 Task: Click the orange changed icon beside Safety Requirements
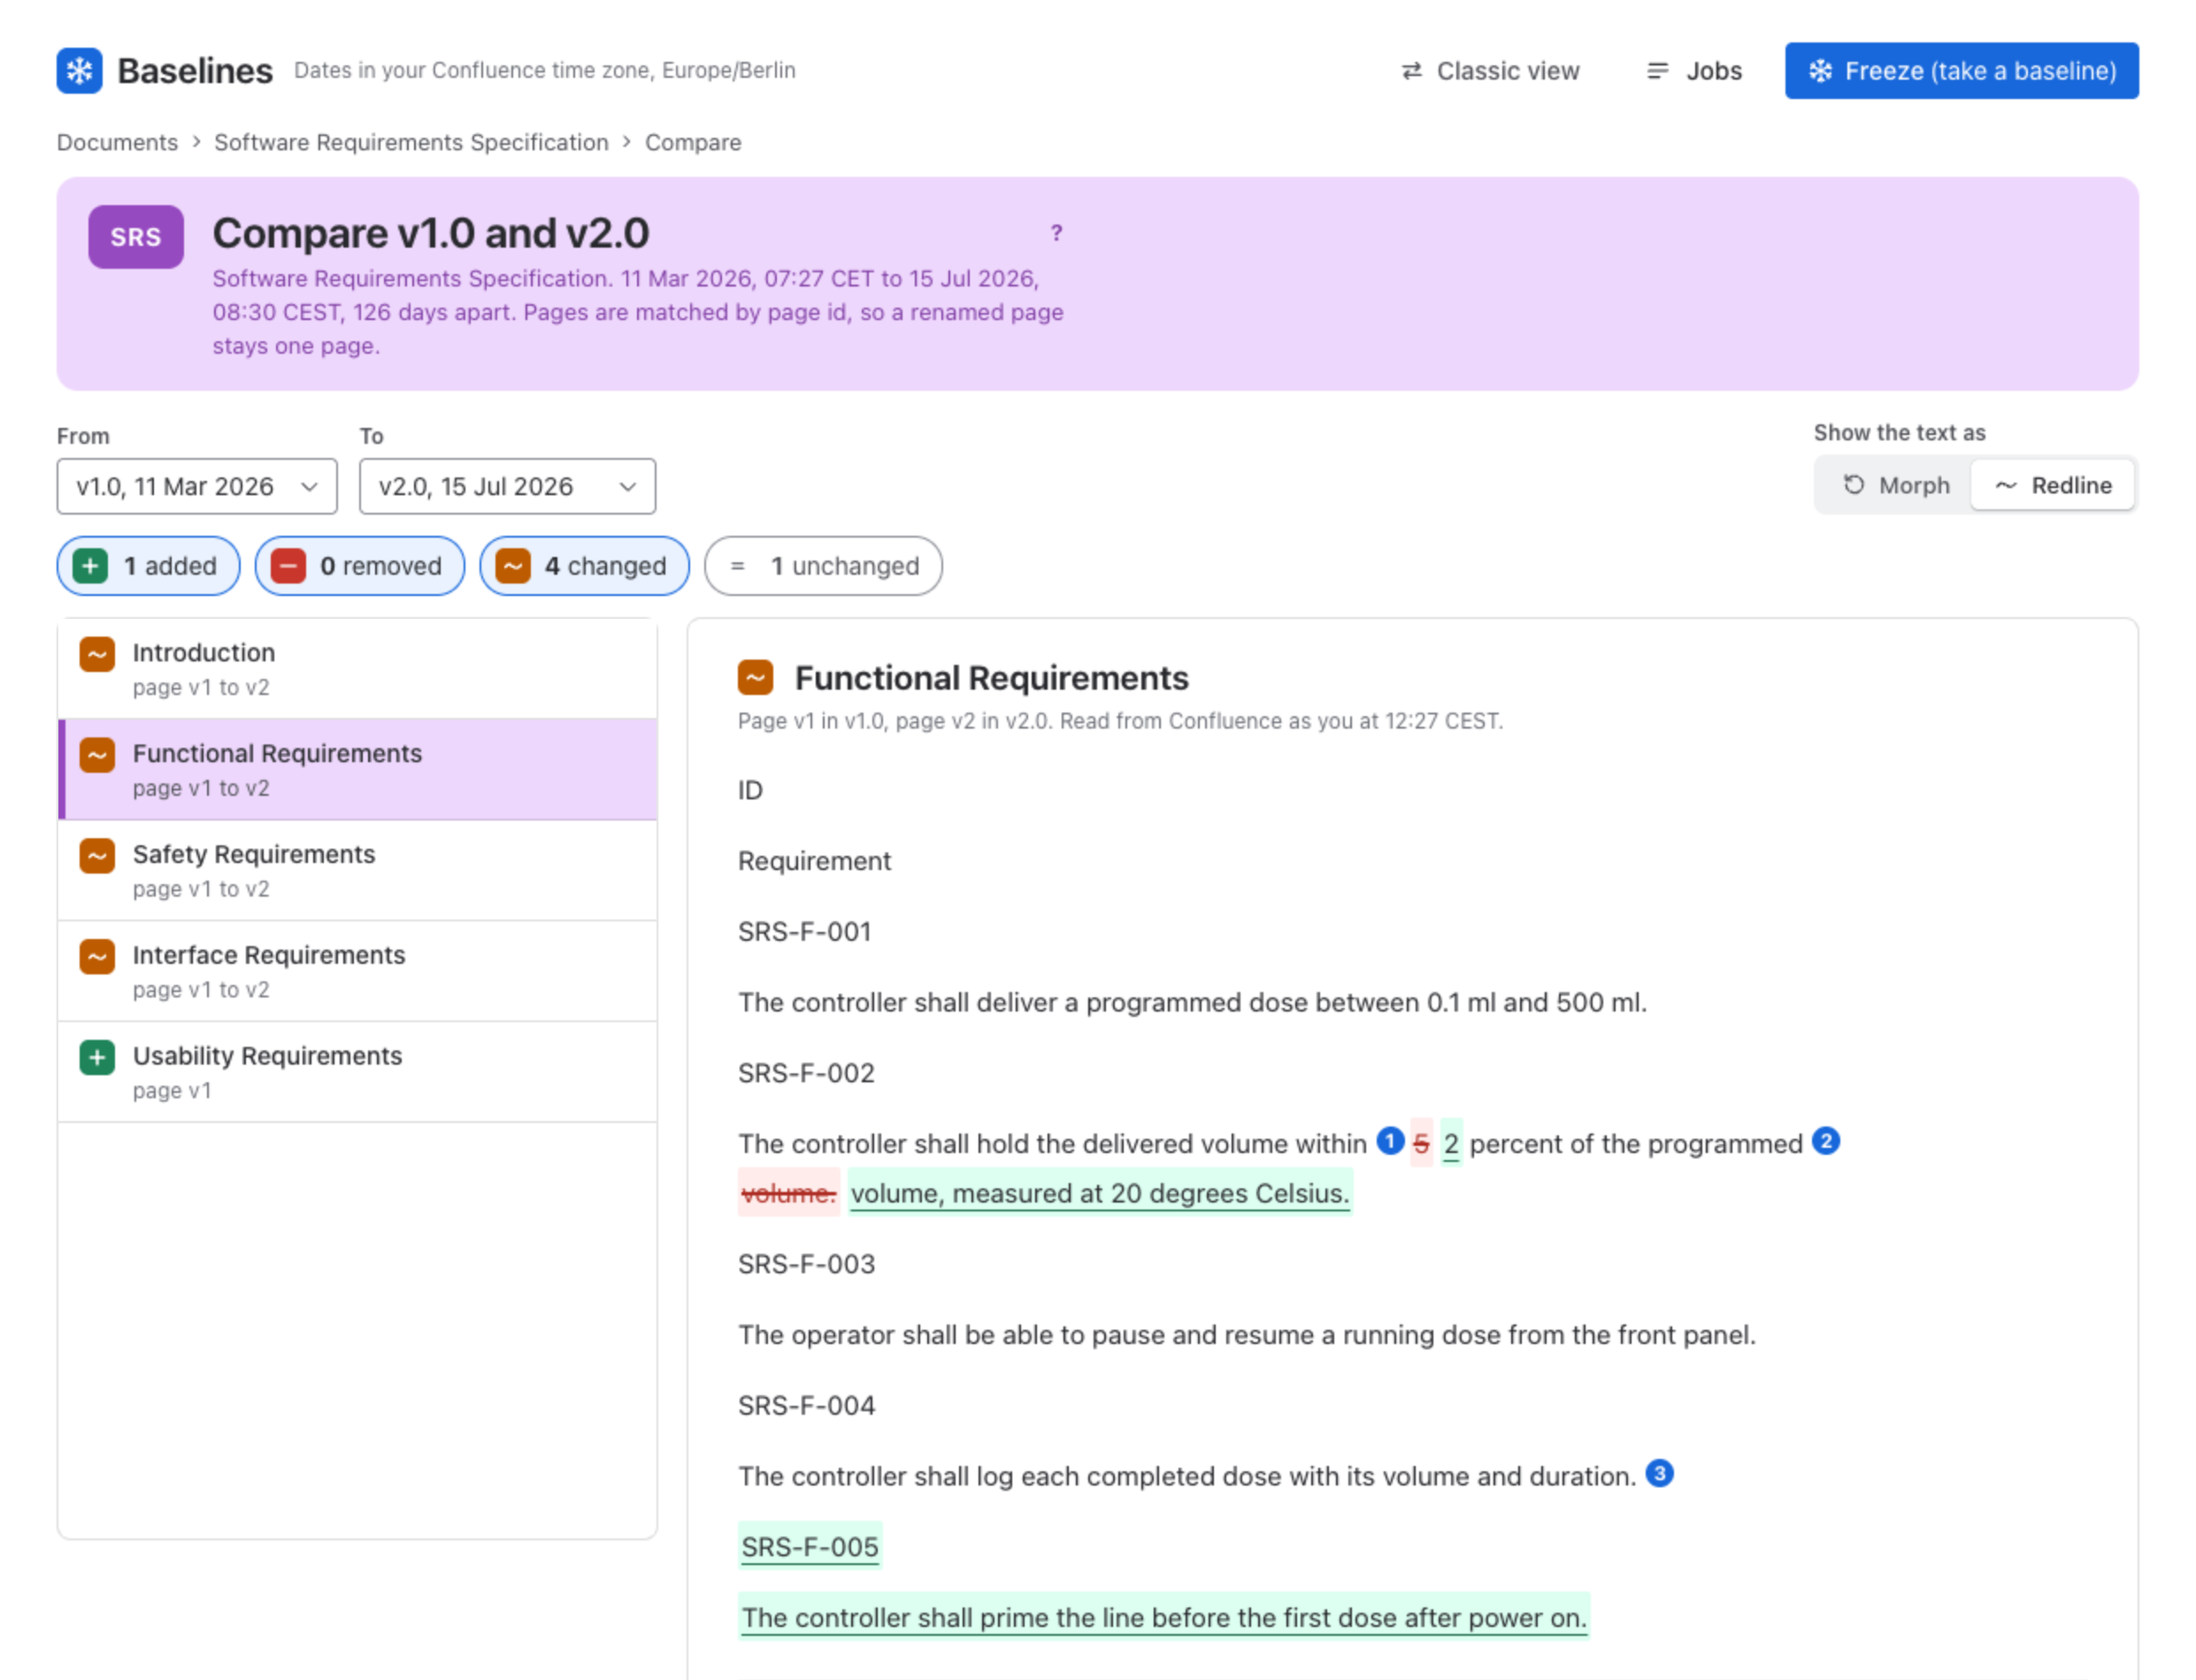click(97, 856)
